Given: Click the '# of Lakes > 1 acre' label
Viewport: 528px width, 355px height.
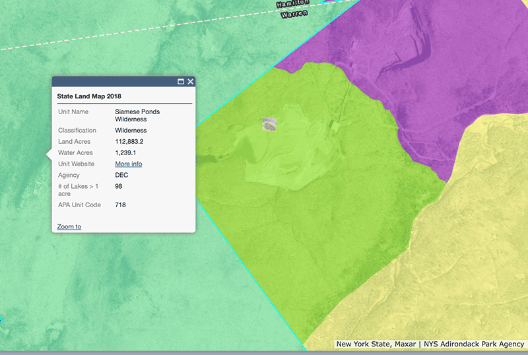Looking at the screenshot, I should tap(78, 190).
